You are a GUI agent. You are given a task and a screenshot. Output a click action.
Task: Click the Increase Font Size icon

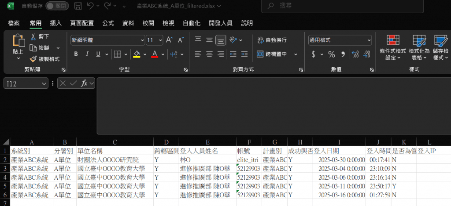click(x=169, y=40)
